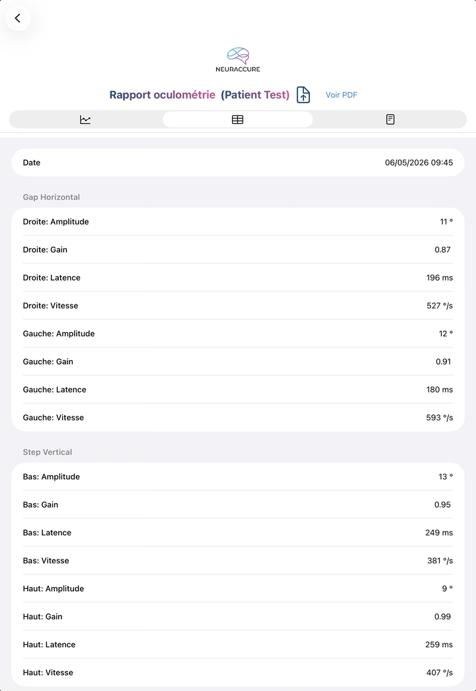The width and height of the screenshot is (476, 691).
Task: Click the Step Vertical section header
Action: [x=48, y=452]
